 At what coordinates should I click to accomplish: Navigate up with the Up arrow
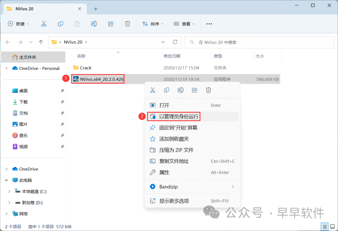(x=41, y=42)
